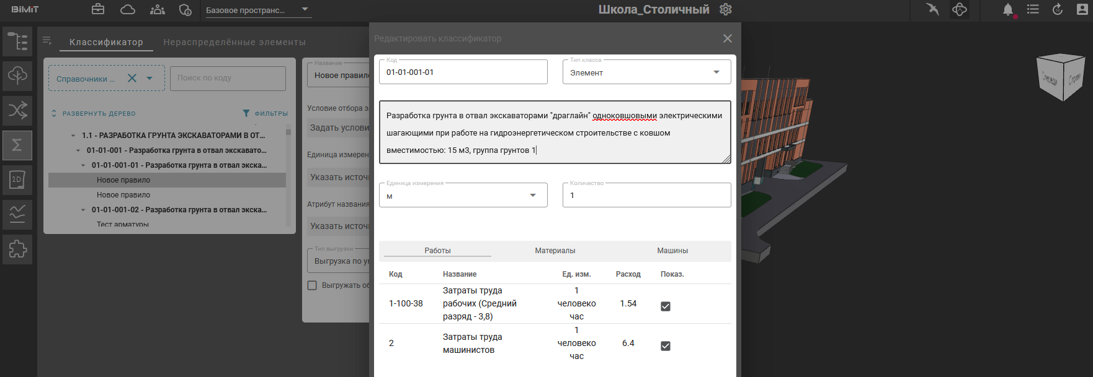Open the briefcase projects icon
The image size is (1093, 377).
click(98, 9)
